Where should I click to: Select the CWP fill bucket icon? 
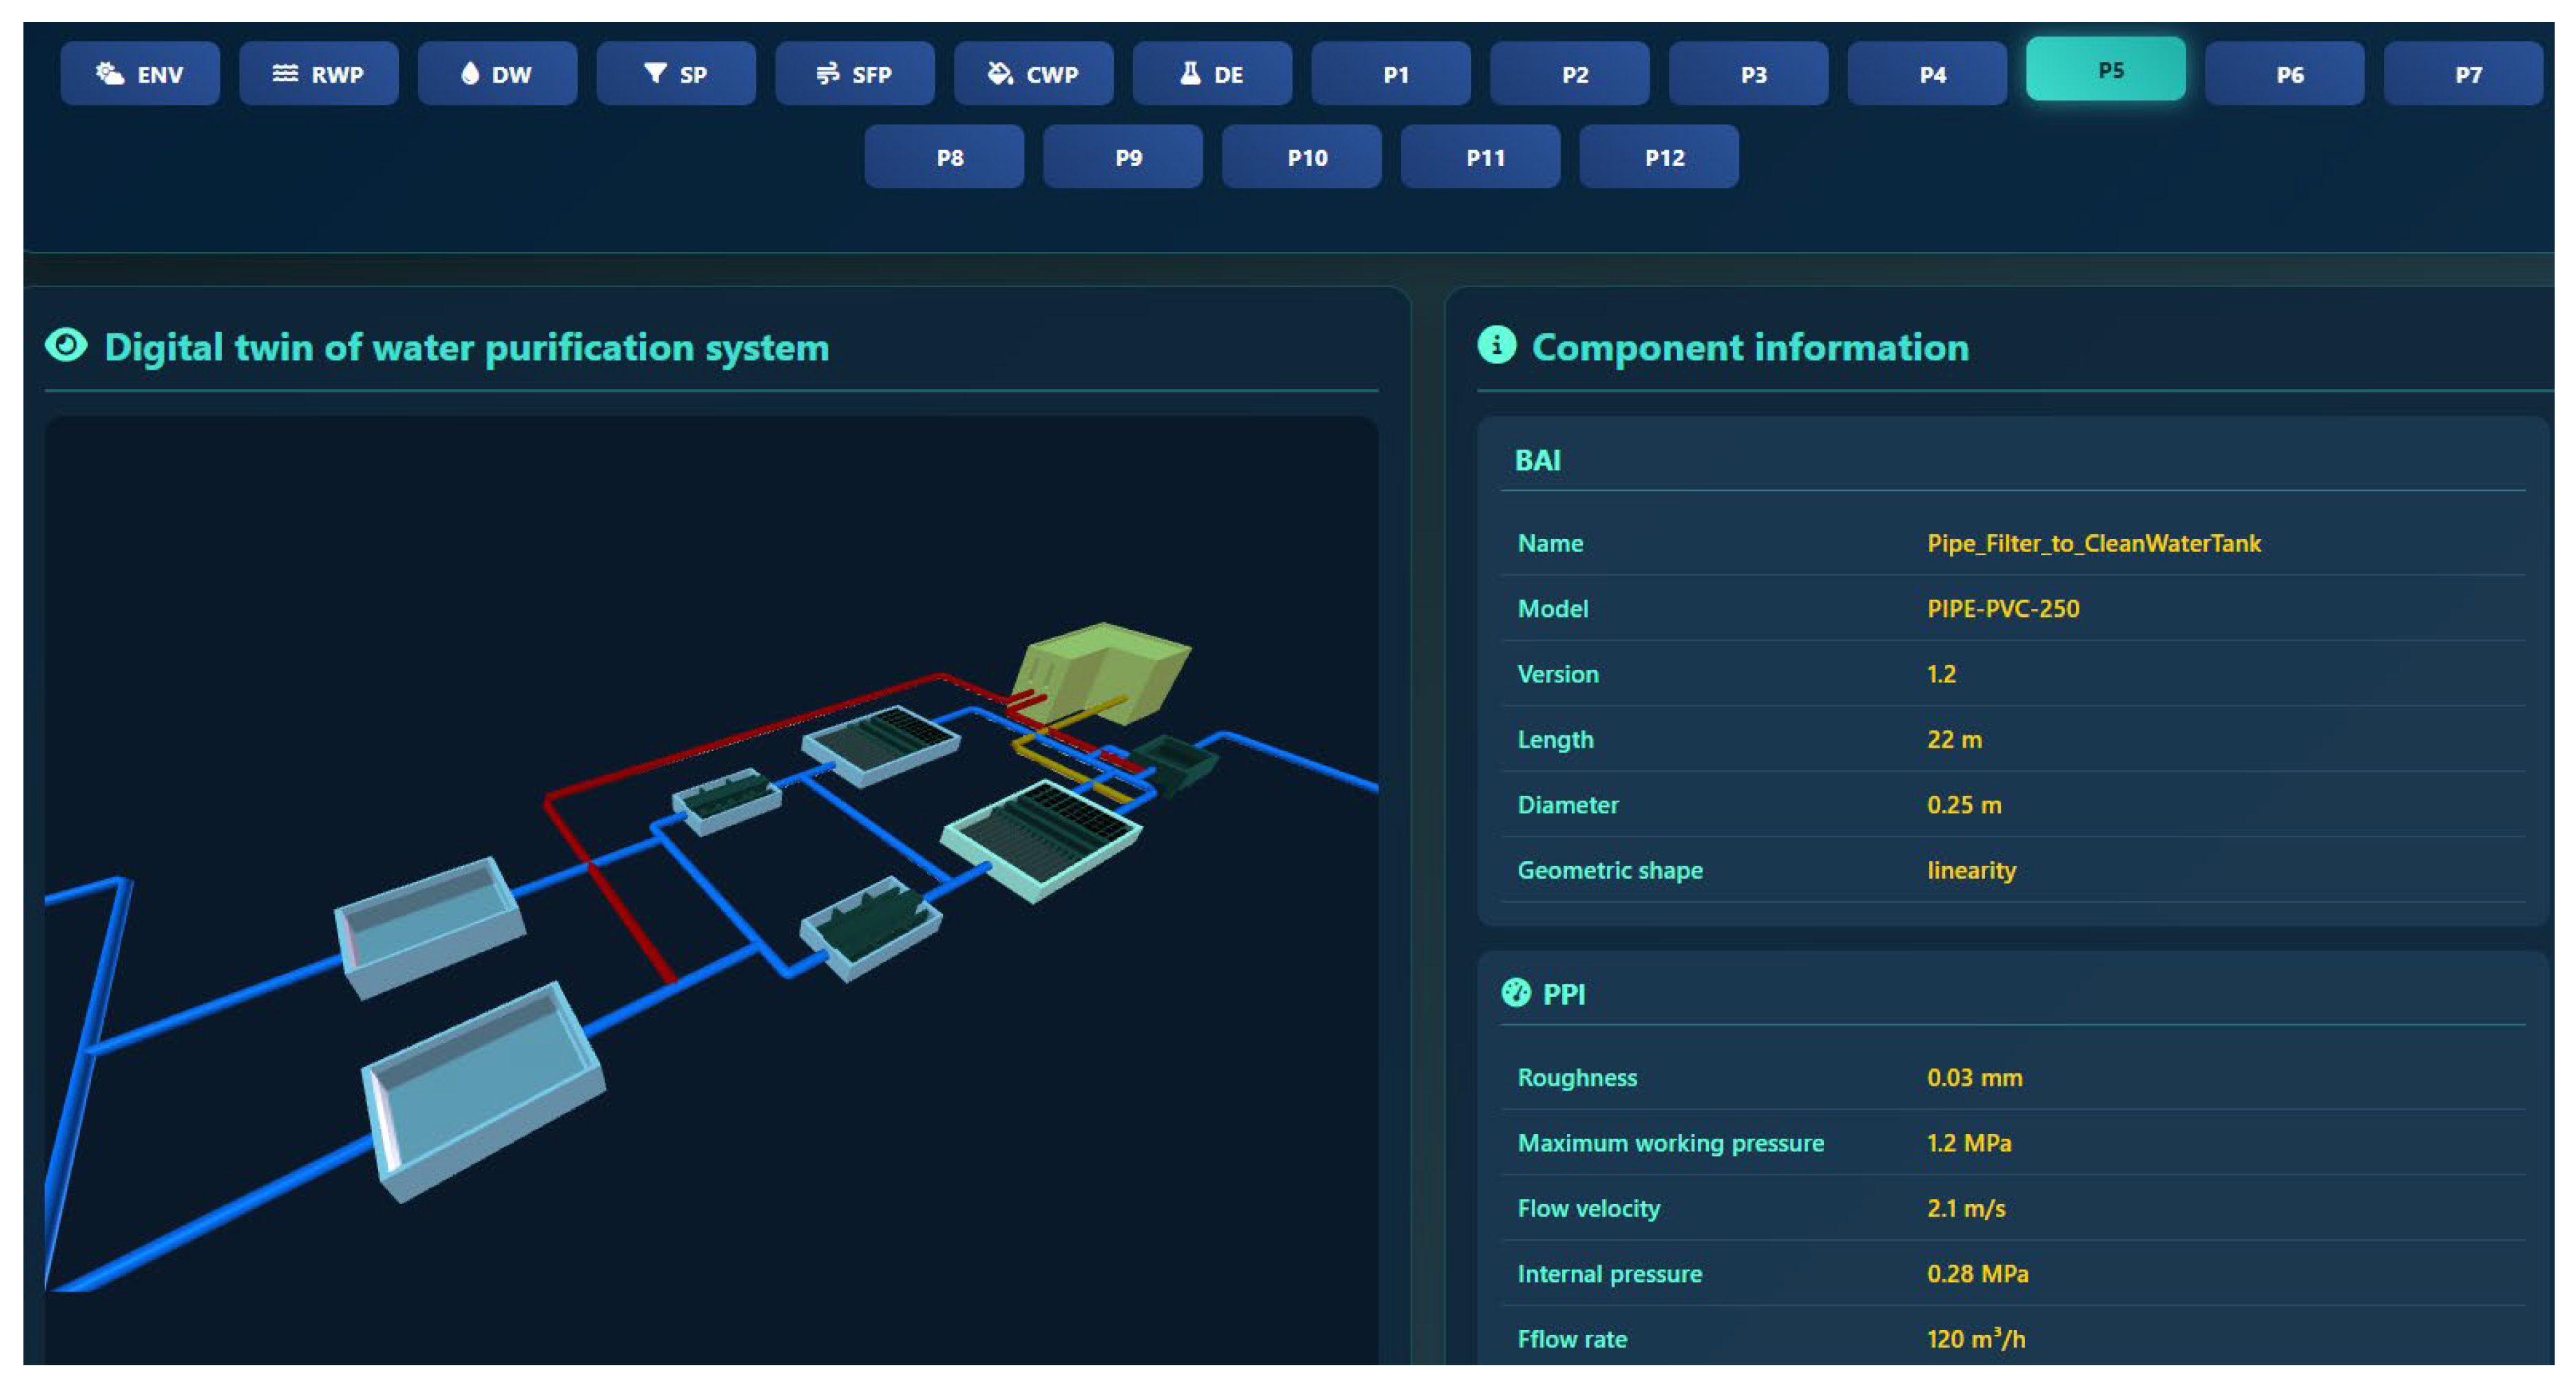999,73
